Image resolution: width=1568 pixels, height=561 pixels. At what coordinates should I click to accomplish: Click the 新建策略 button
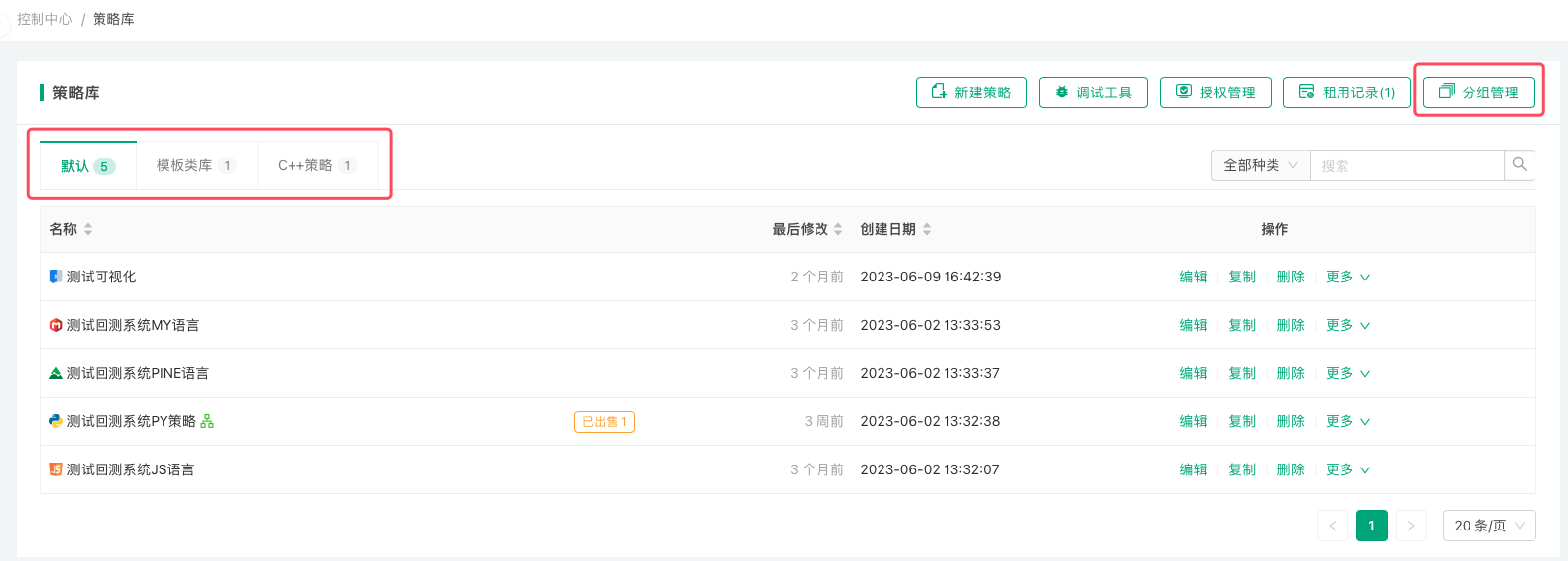971,93
